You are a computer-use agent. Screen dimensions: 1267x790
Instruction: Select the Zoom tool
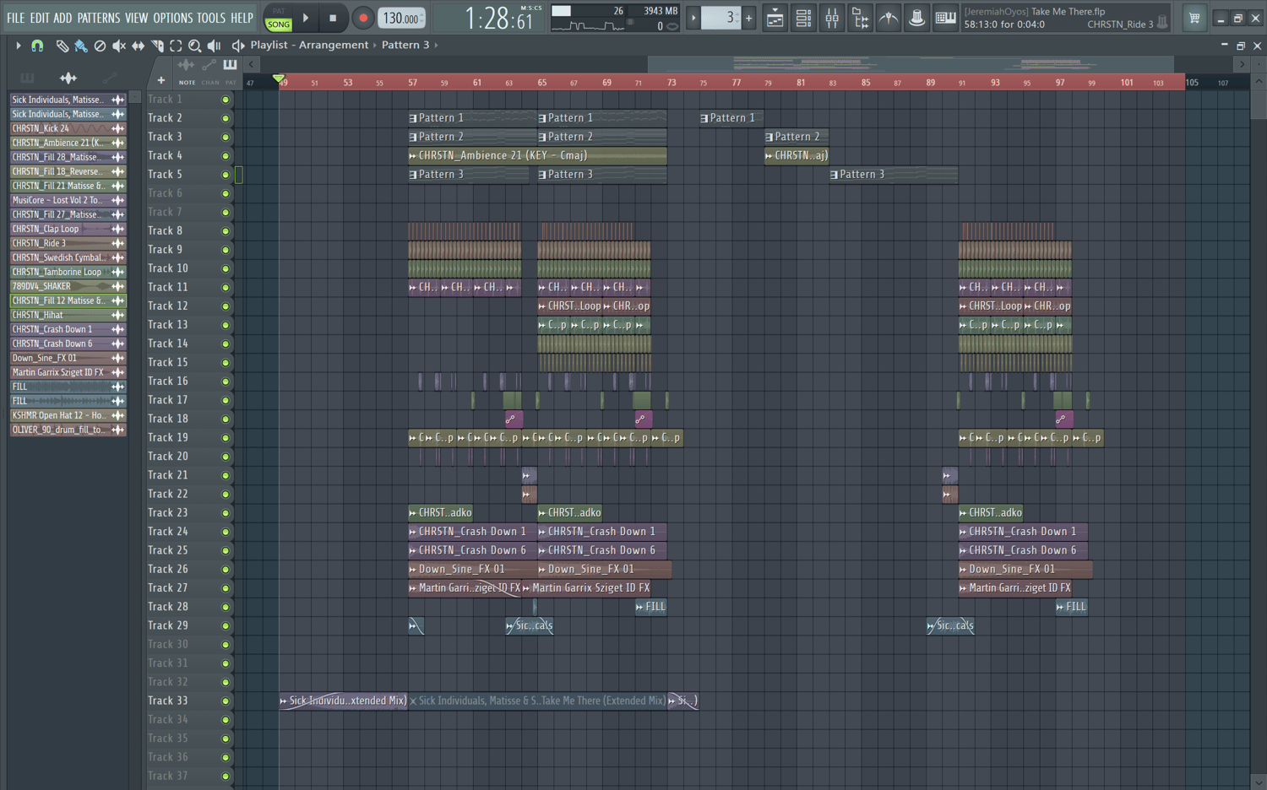point(195,46)
